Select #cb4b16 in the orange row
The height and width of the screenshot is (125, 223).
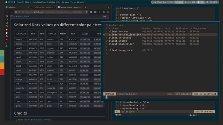click(x=33, y=80)
